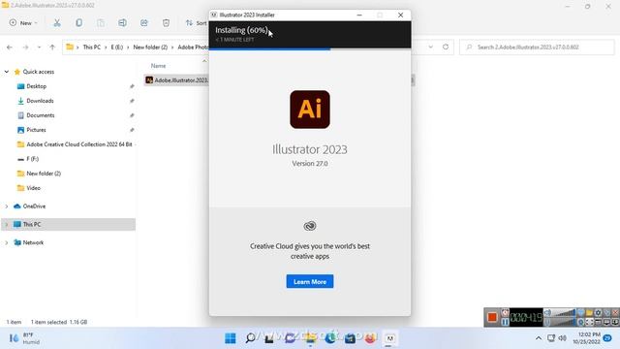This screenshot has height=349, width=620.
Task: Open Adobe Creative Cloud Collection 2022 folder
Action: [x=79, y=144]
